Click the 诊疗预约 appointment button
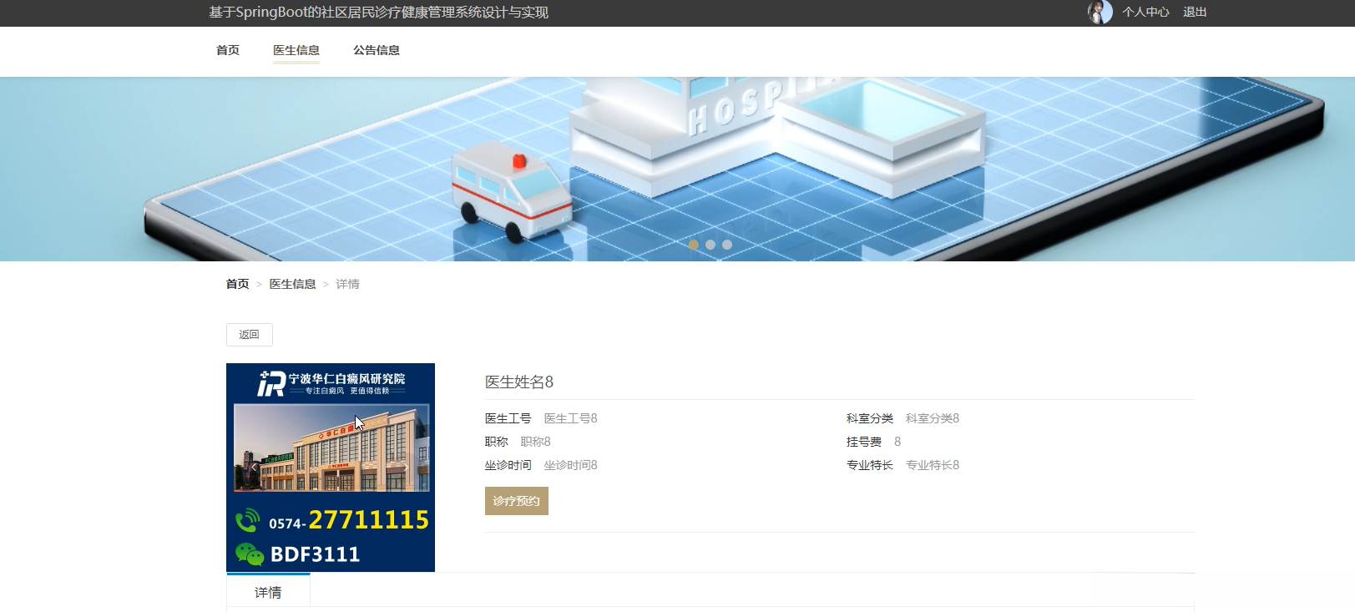Image resolution: width=1355 pixels, height=612 pixels. [x=517, y=501]
